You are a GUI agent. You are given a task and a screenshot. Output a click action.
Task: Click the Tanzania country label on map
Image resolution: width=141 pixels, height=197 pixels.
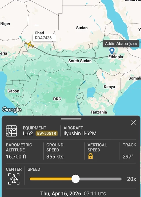[99, 112]
